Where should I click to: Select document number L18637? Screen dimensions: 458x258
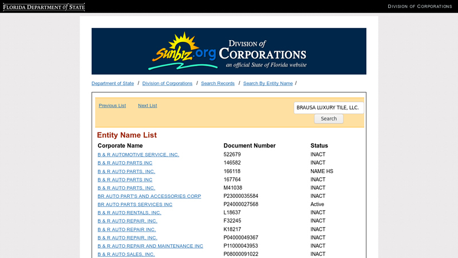(232, 212)
